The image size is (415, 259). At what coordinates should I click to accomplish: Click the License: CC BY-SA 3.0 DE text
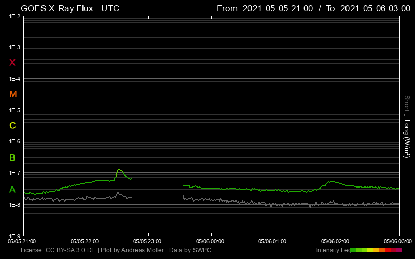(58, 250)
